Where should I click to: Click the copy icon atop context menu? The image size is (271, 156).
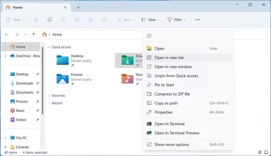click(x=149, y=36)
